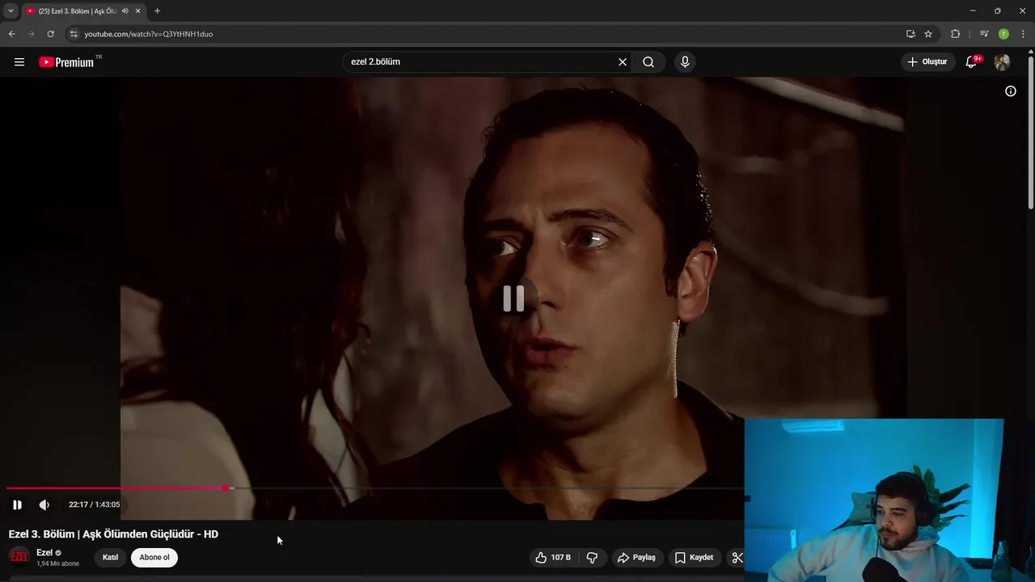Open the YouTube hamburger guide menu
The width and height of the screenshot is (1035, 582).
point(19,62)
